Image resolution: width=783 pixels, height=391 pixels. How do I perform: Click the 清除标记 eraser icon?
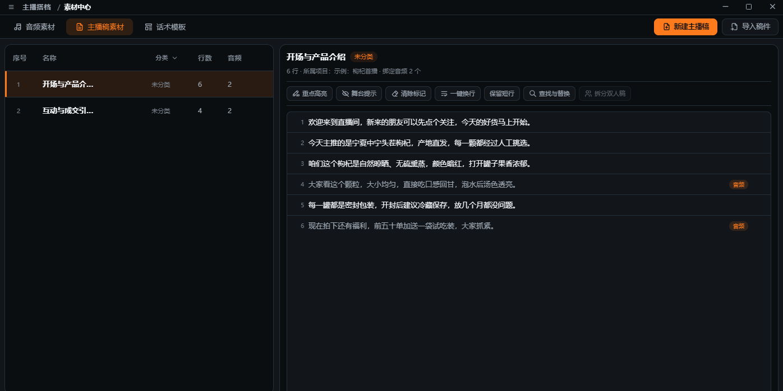(x=395, y=94)
